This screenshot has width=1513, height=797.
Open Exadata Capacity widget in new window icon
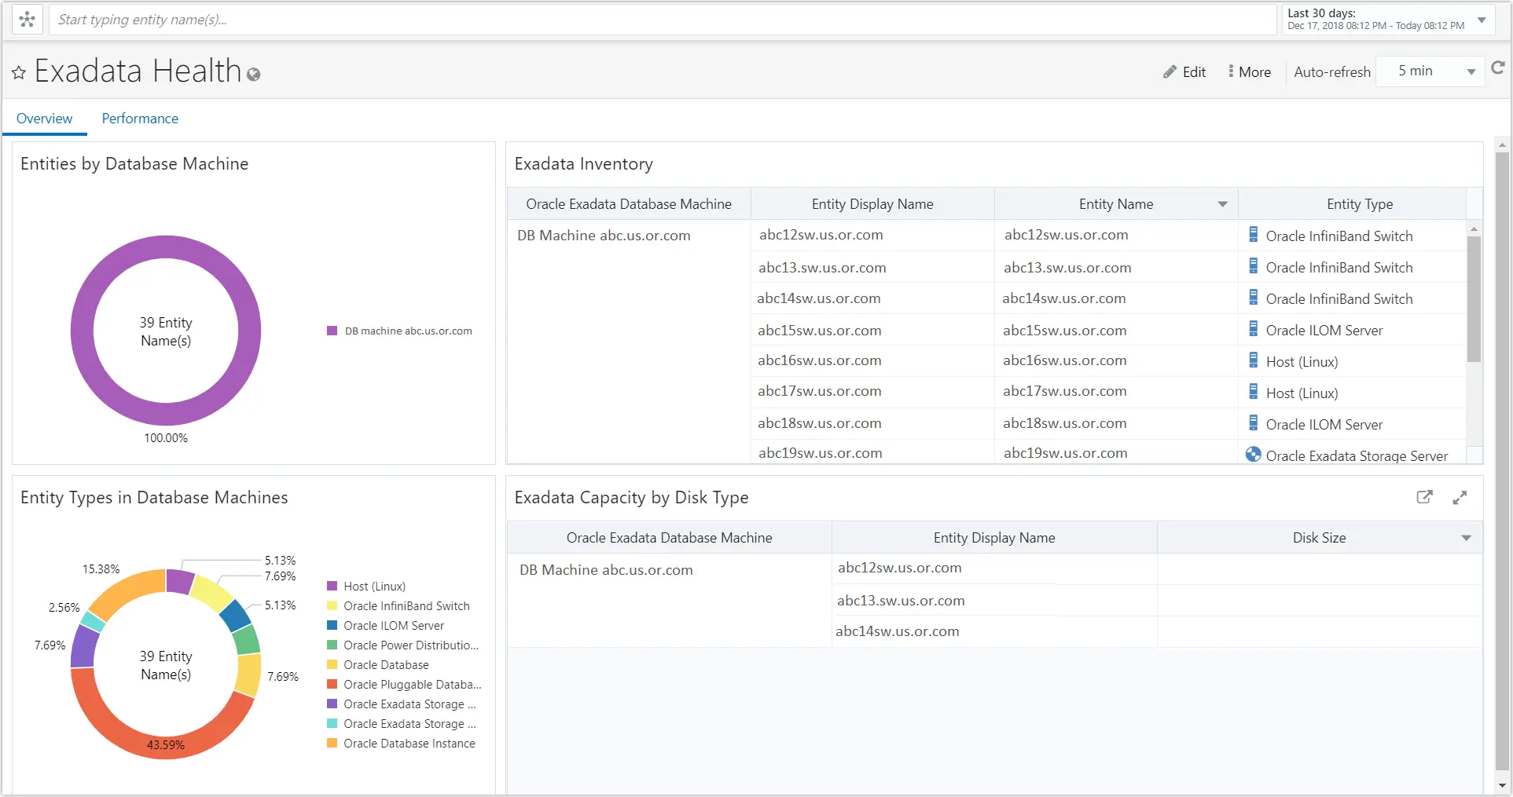click(x=1424, y=497)
